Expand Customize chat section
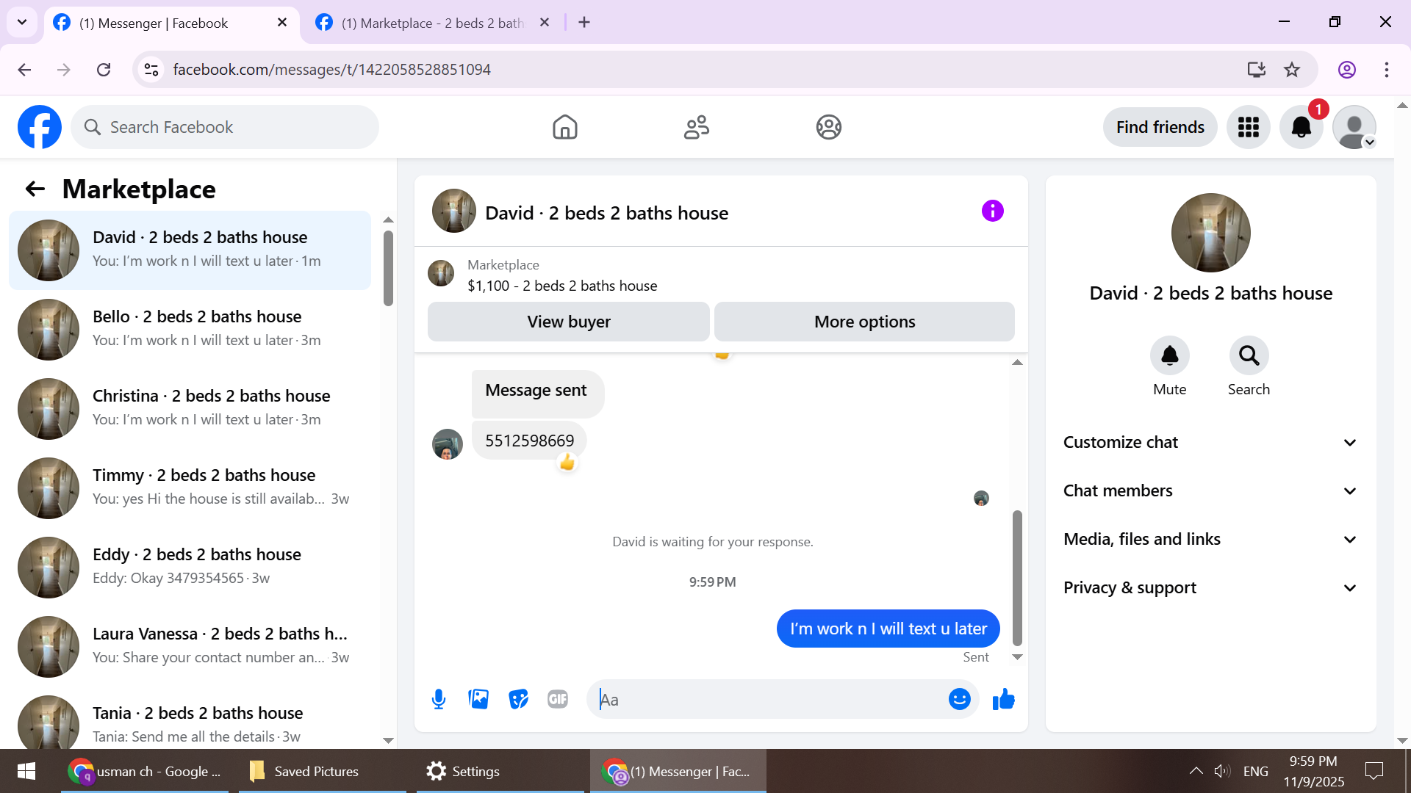The height and width of the screenshot is (793, 1411). (1210, 443)
